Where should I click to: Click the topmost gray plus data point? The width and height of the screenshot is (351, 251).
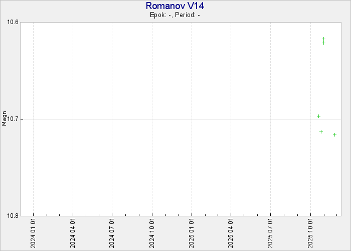click(323, 39)
